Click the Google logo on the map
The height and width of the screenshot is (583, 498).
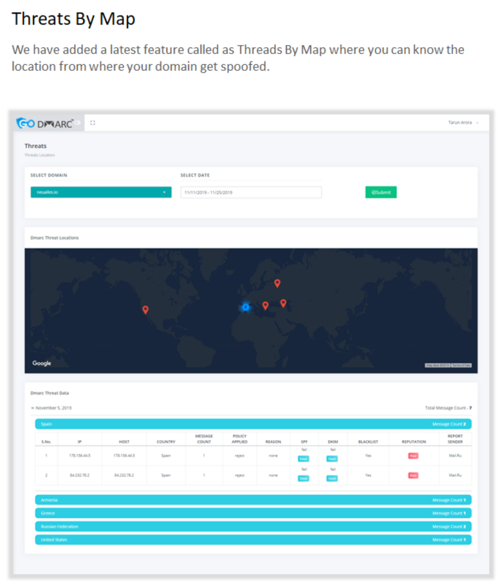[x=42, y=363]
